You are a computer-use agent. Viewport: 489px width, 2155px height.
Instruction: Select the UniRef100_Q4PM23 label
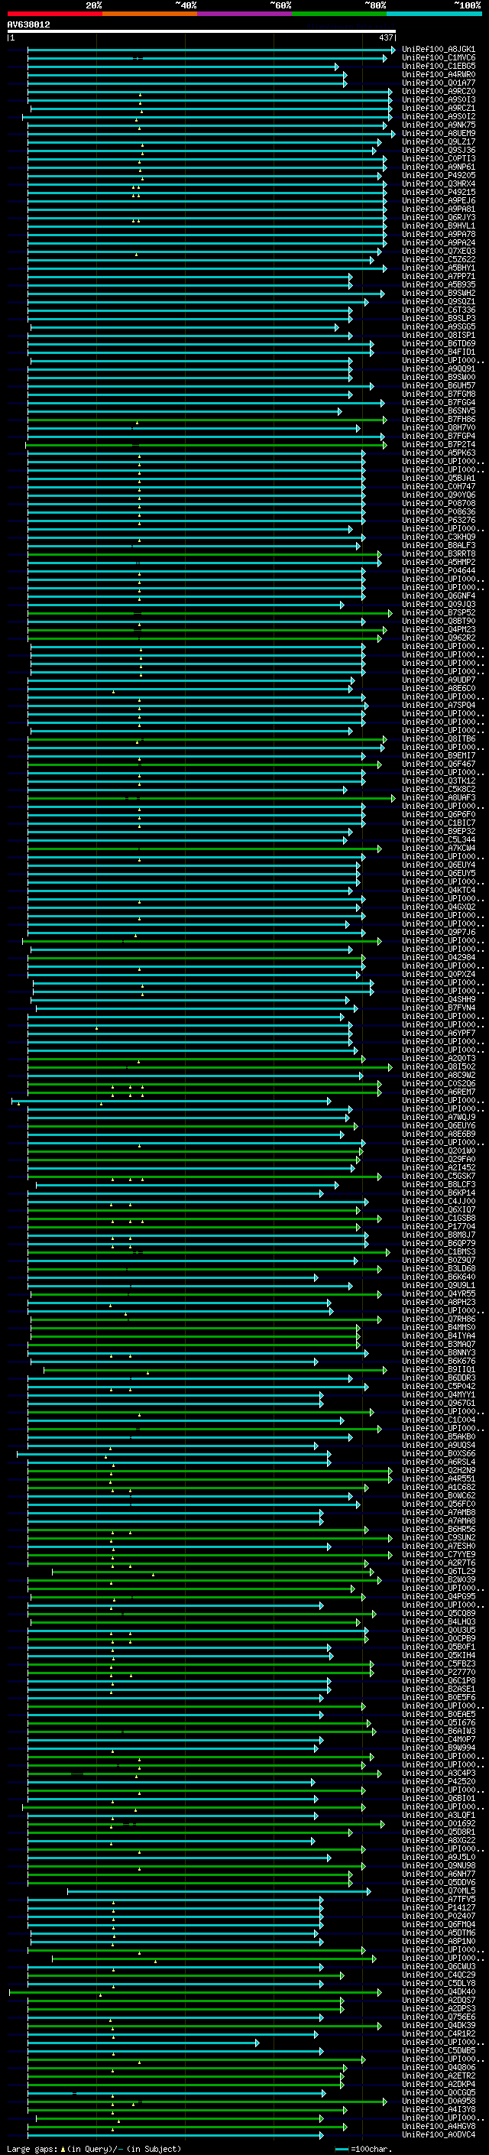[439, 629]
